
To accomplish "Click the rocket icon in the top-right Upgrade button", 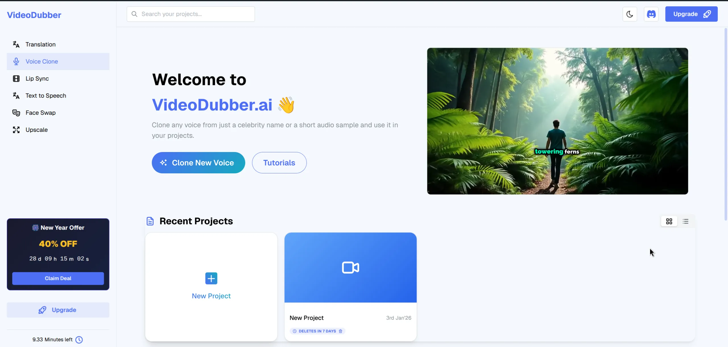I will point(707,14).
